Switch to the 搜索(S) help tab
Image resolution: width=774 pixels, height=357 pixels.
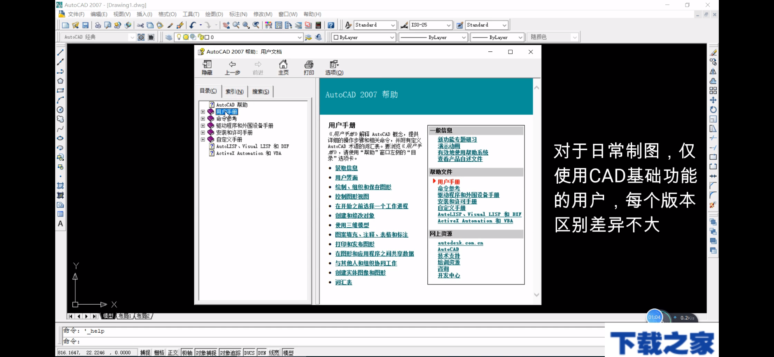tap(261, 91)
